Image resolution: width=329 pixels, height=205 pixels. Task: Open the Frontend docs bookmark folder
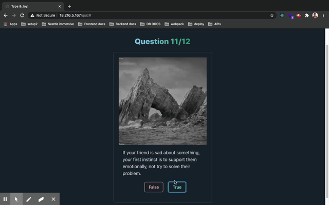92,24
